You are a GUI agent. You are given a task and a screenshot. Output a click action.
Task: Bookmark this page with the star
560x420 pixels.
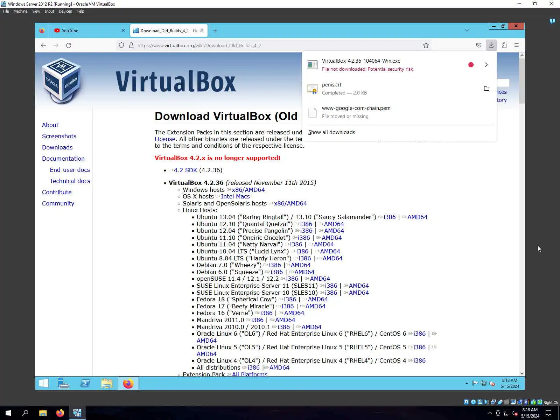click(x=426, y=45)
